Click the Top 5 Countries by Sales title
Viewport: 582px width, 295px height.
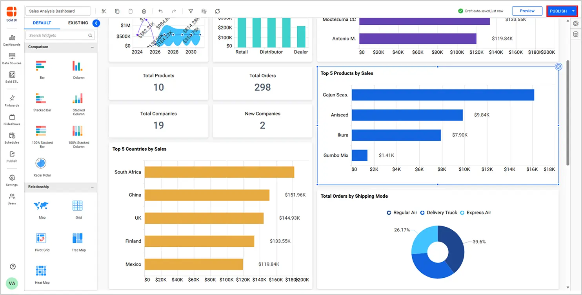139,149
